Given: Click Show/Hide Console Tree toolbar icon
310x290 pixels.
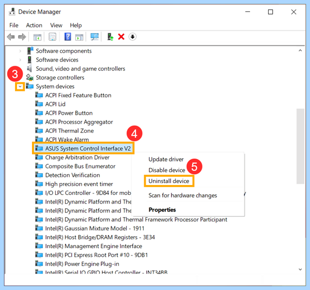Looking at the screenshot, I should (x=37, y=37).
